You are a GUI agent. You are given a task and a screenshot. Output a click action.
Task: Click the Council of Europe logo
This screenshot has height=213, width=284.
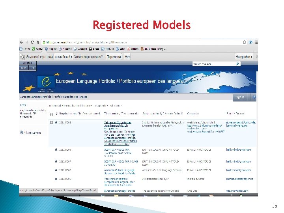tap(47, 82)
